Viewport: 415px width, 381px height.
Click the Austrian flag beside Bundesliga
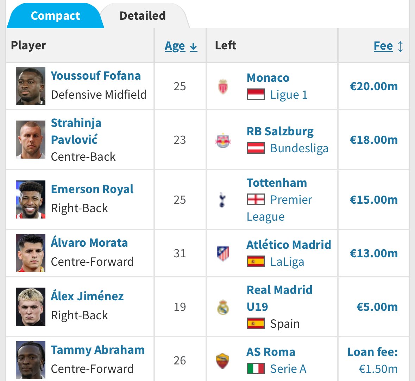coord(256,148)
